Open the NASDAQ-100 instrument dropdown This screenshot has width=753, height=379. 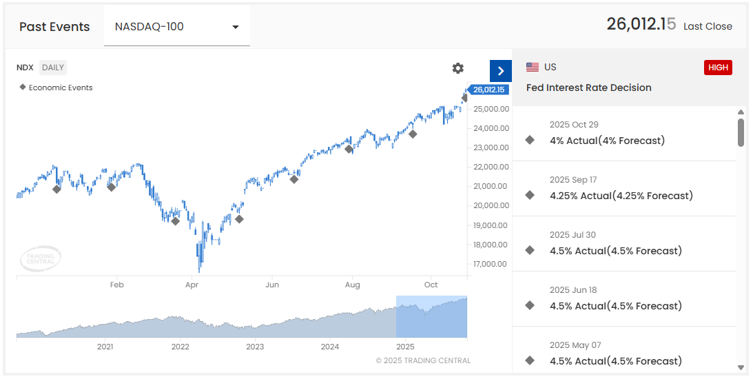pyautogui.click(x=177, y=26)
